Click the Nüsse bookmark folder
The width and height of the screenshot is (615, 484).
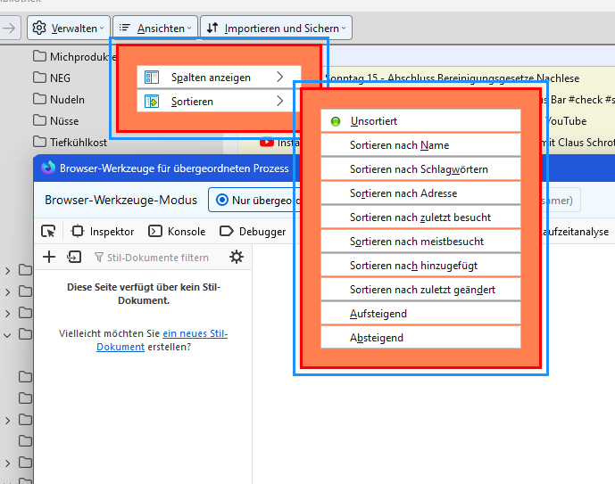pyautogui.click(x=64, y=120)
